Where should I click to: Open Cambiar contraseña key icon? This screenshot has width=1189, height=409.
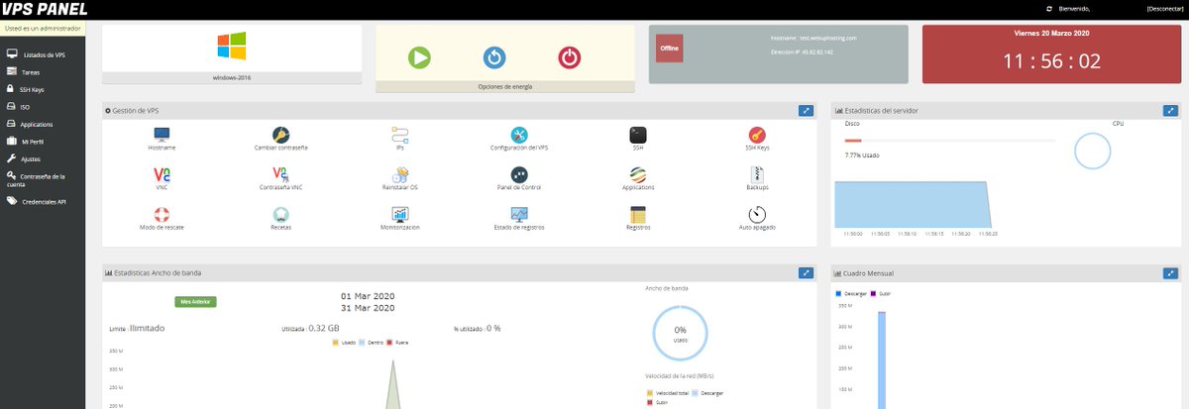pyautogui.click(x=280, y=135)
